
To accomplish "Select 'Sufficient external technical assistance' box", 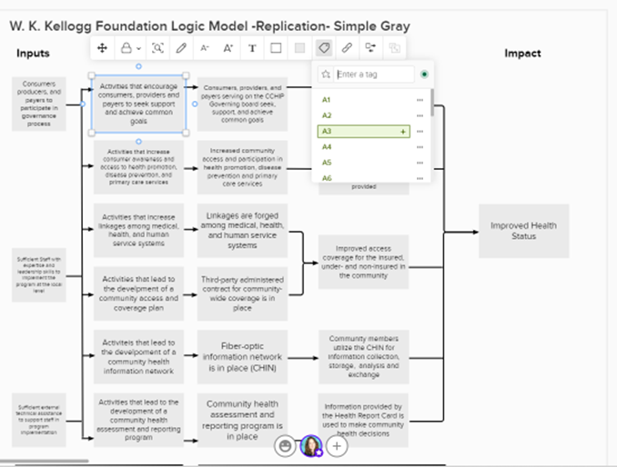I will [39, 420].
